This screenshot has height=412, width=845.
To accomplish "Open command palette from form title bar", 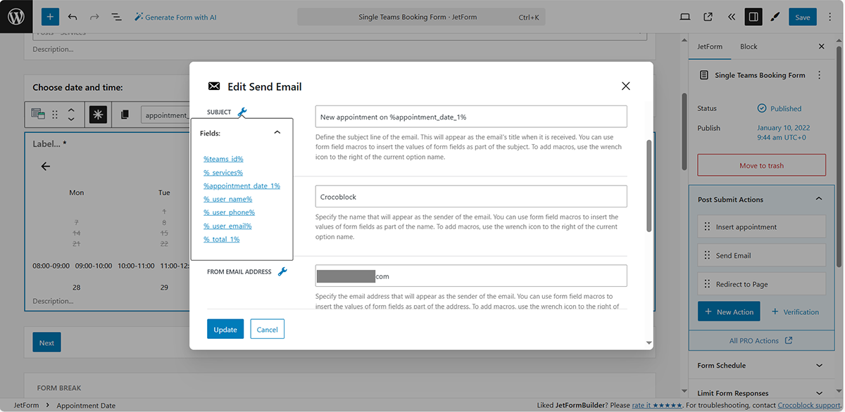I will [x=421, y=17].
